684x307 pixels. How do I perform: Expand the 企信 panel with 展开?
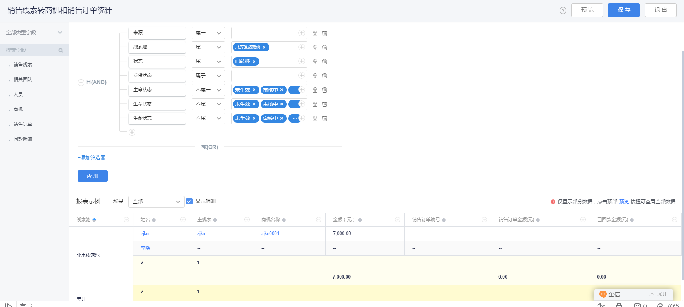click(658, 294)
